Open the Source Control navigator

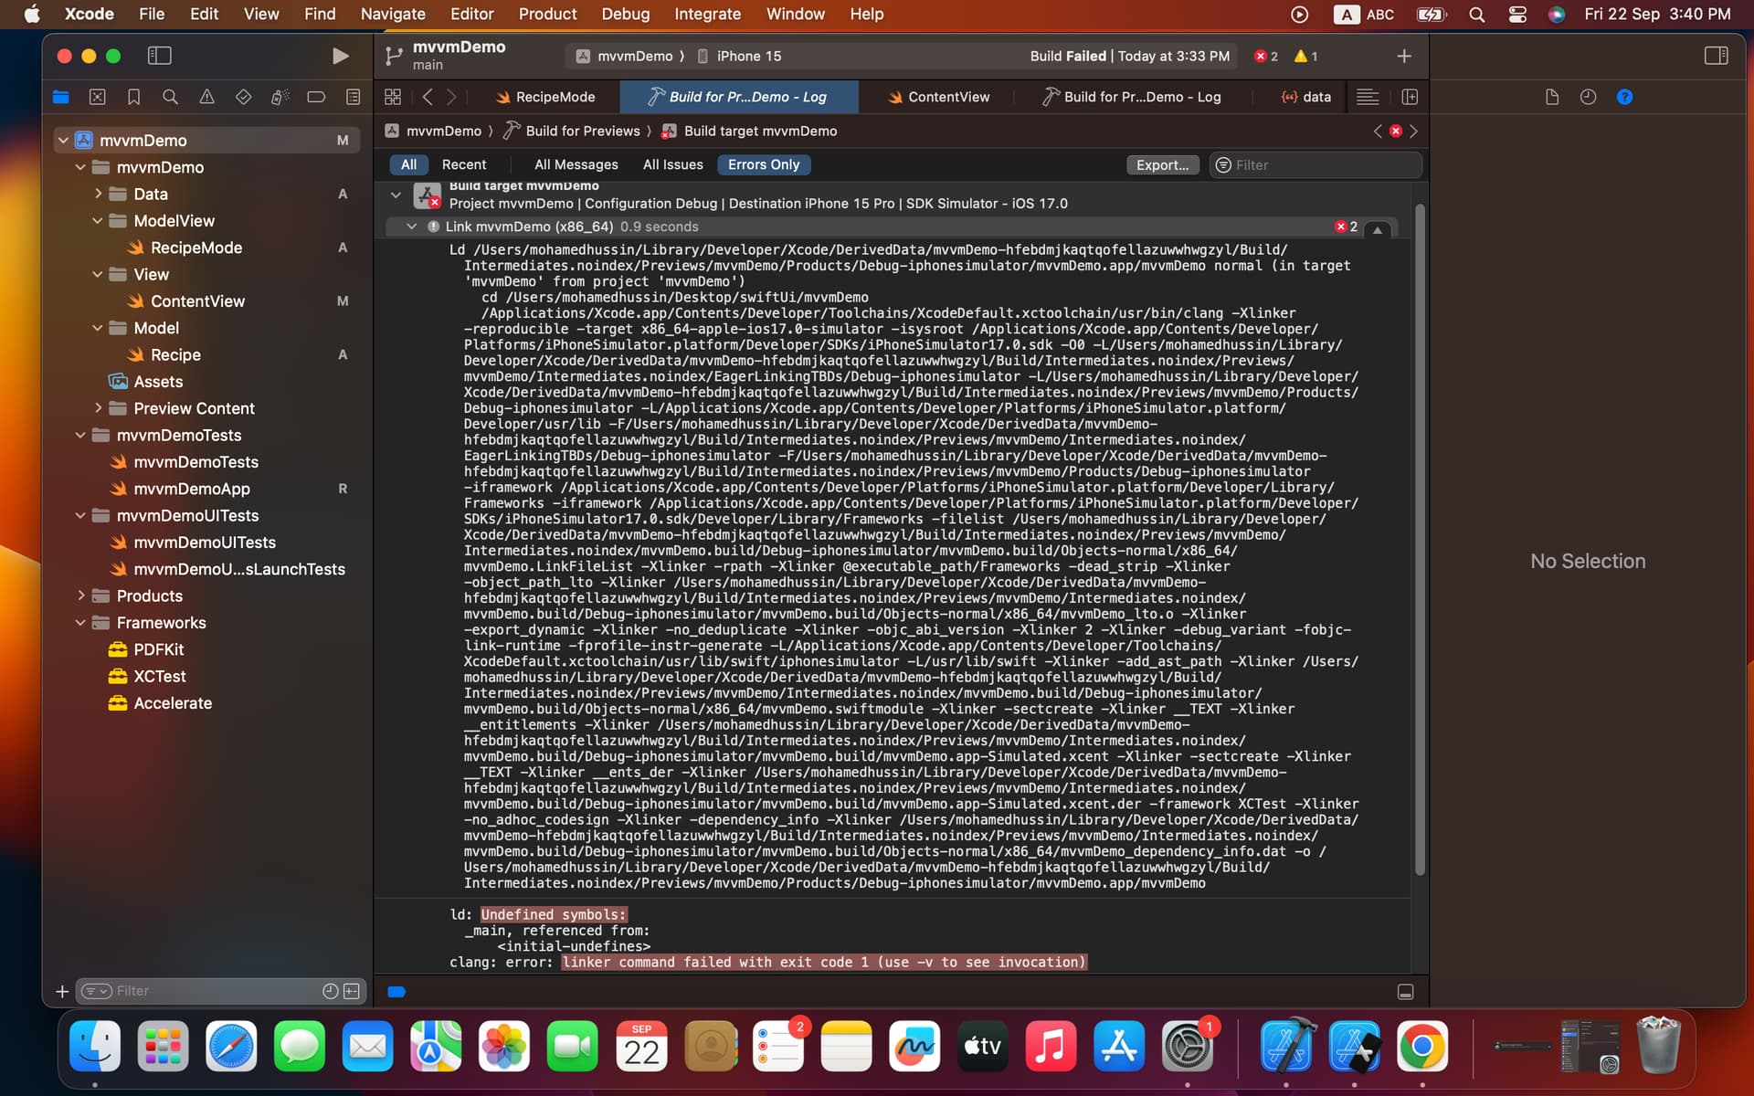tap(98, 97)
